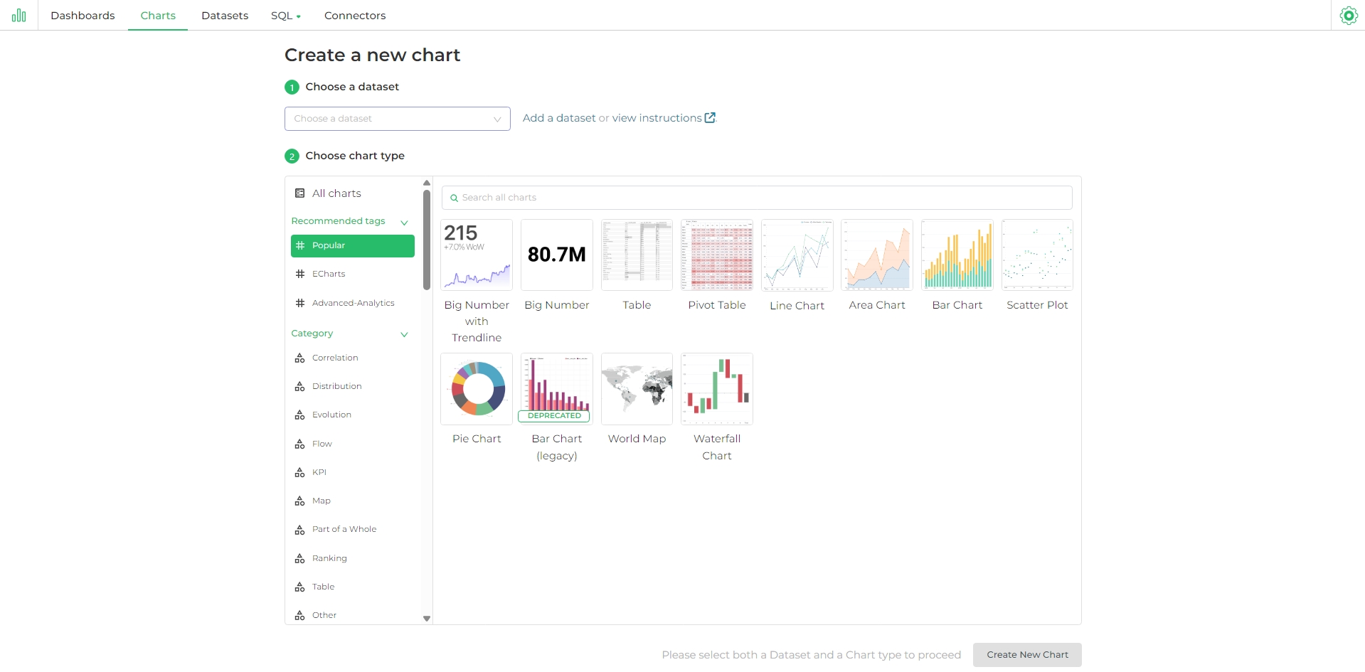This screenshot has height=672, width=1365.
Task: Choose the Table chart thumbnail
Action: (637, 255)
